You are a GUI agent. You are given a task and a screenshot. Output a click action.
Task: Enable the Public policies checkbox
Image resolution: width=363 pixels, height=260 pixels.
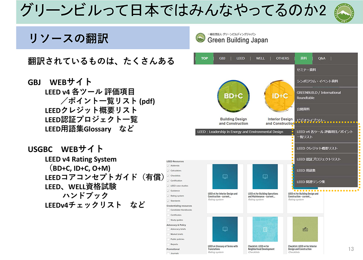(168, 239)
